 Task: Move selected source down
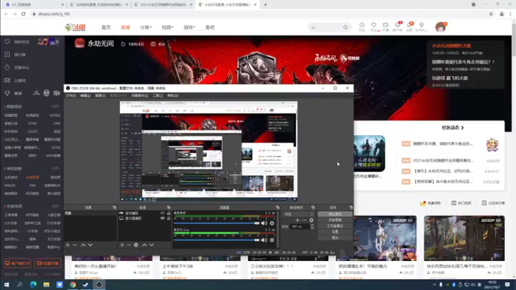[152, 245]
